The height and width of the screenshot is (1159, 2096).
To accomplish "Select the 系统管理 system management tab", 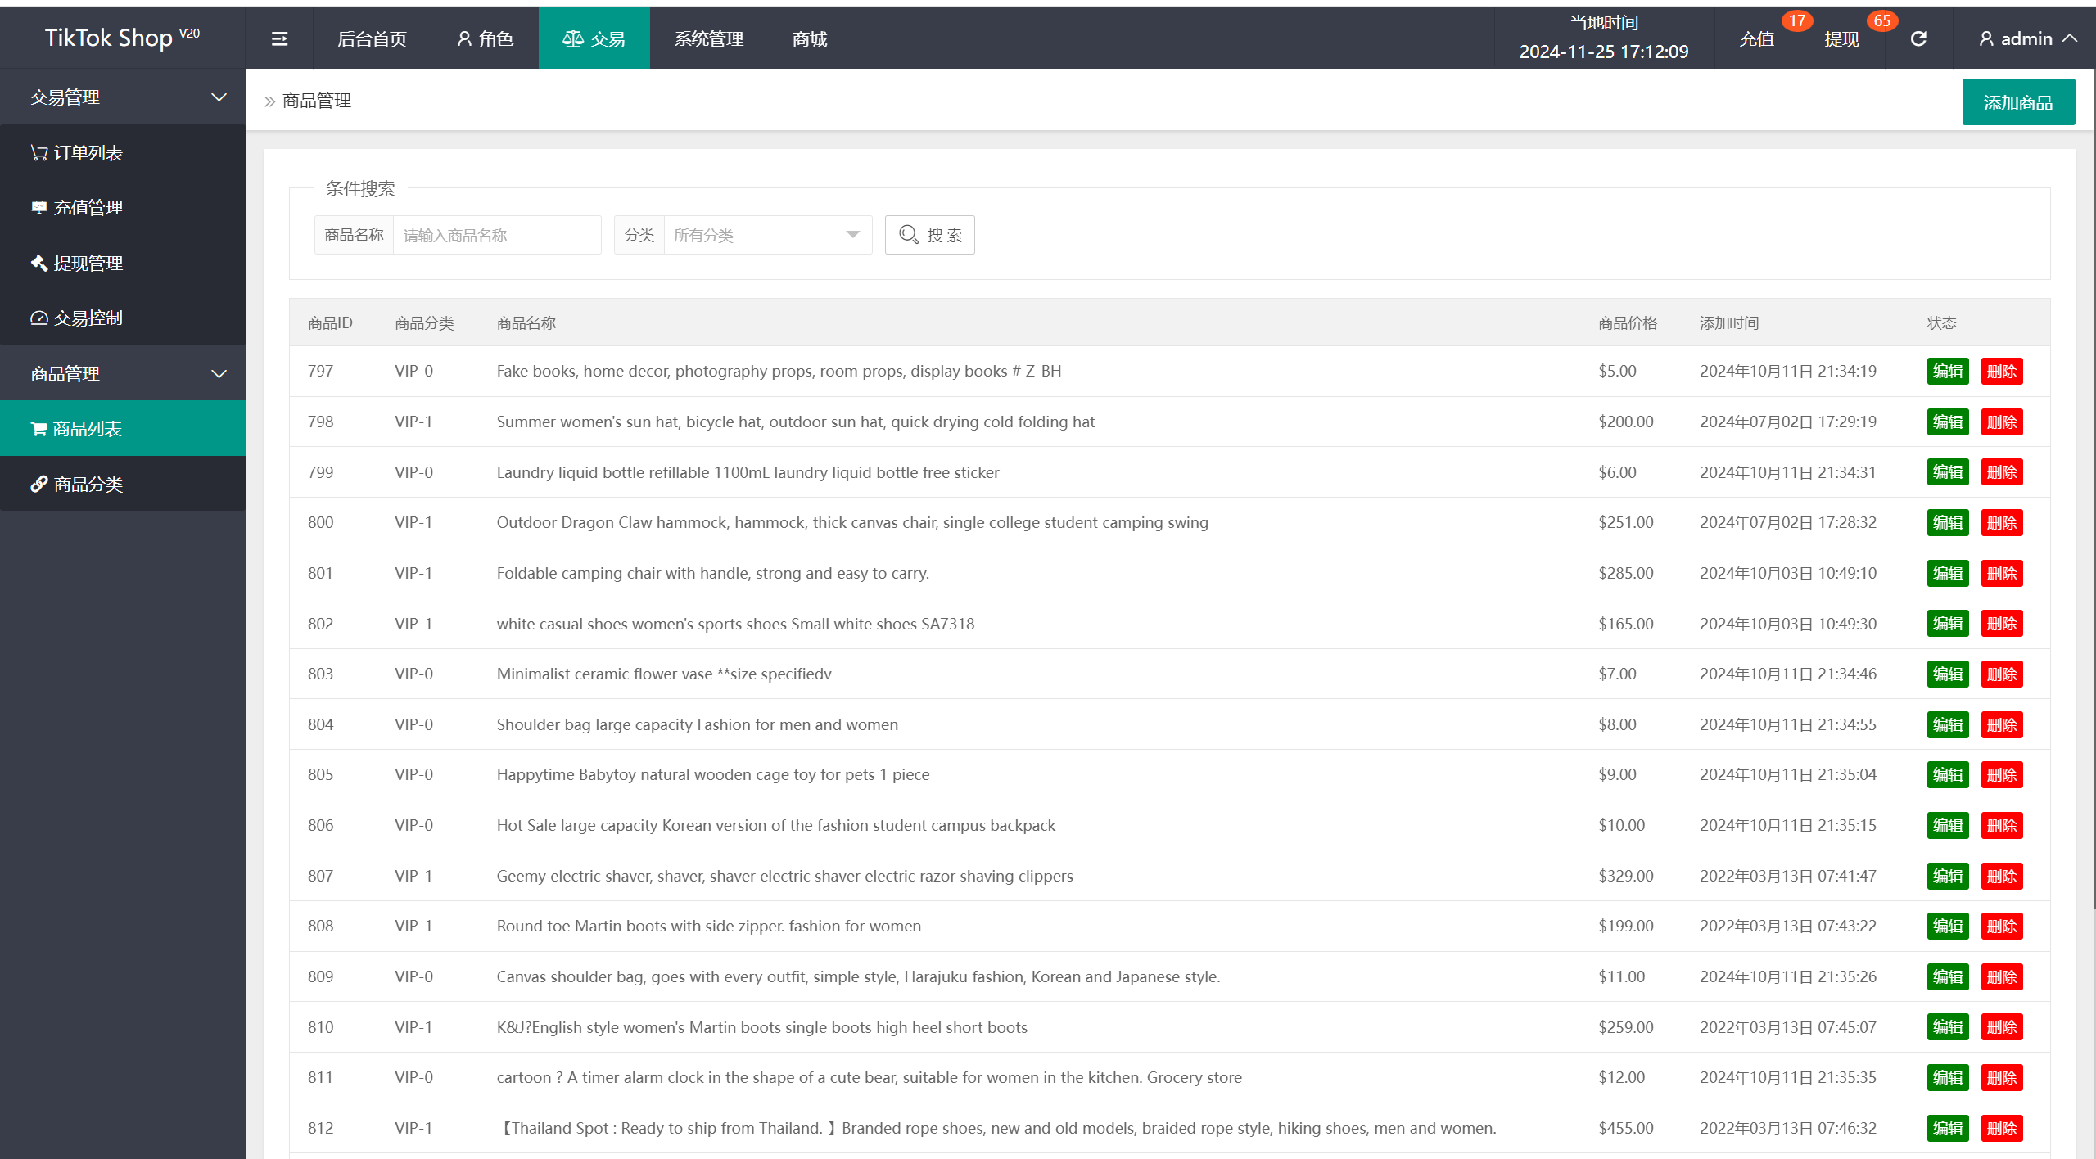I will click(710, 40).
